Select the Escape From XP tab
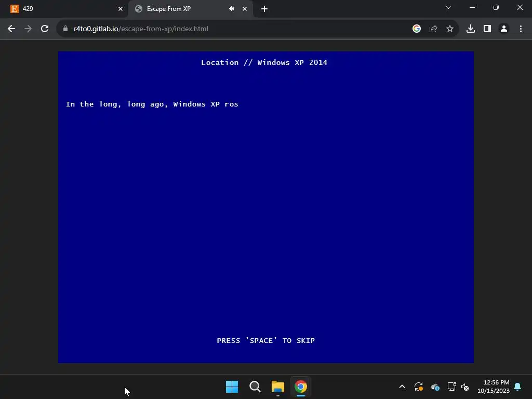Image resolution: width=532 pixels, height=399 pixels. (x=191, y=9)
